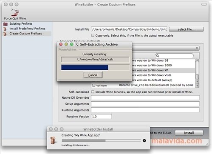Open the Advanced Features dropdown menu
212x154 pixels.
pos(166,48)
